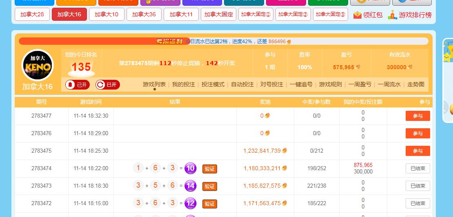This screenshot has width=453, height=217.
Task: Click the purple result ball 14
Action: tap(191, 186)
